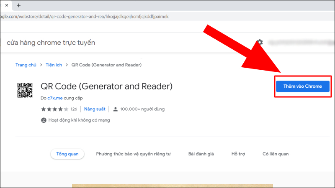
Task: Click the users count person icon
Action: pyautogui.click(x=116, y=109)
